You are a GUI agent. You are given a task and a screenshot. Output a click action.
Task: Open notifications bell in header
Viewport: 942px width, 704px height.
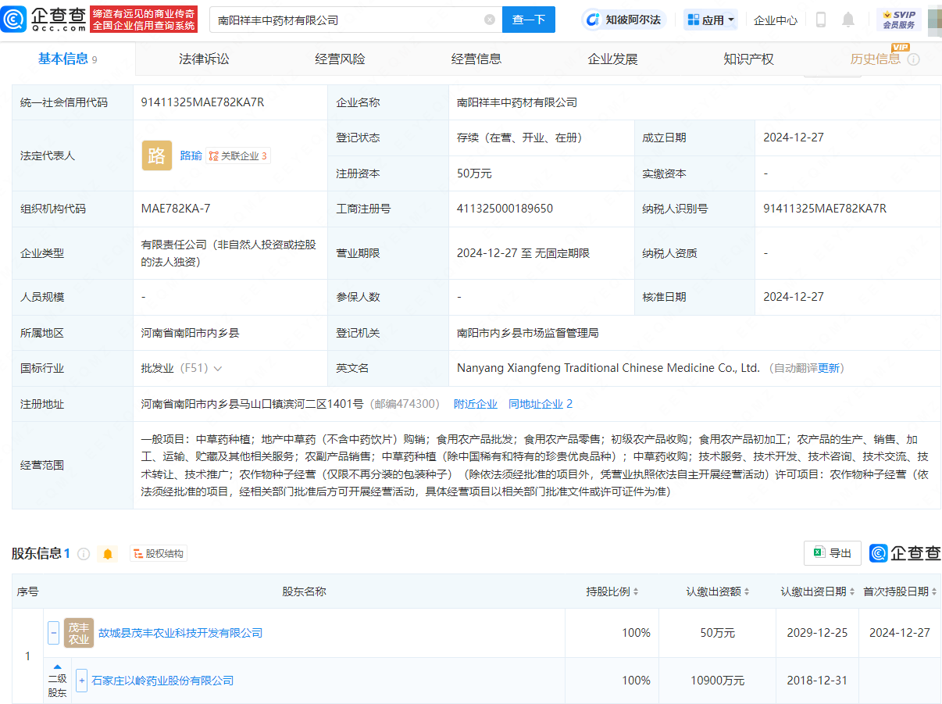click(848, 20)
